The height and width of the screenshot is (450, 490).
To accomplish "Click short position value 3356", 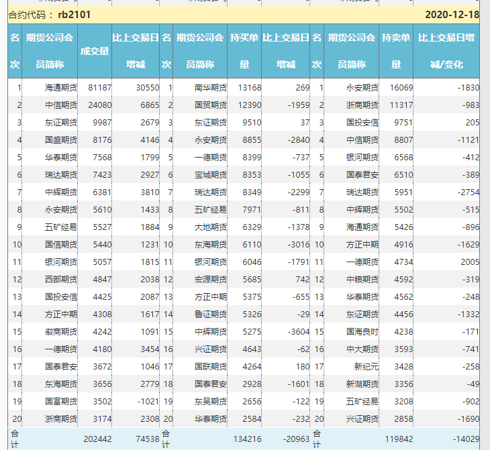I will 404,384.
